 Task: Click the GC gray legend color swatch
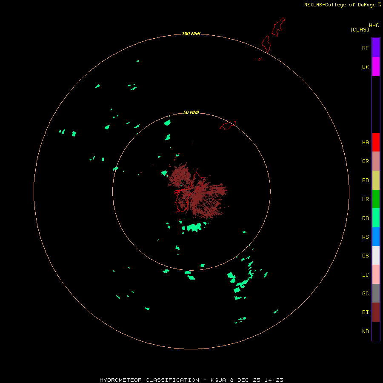pos(376,293)
